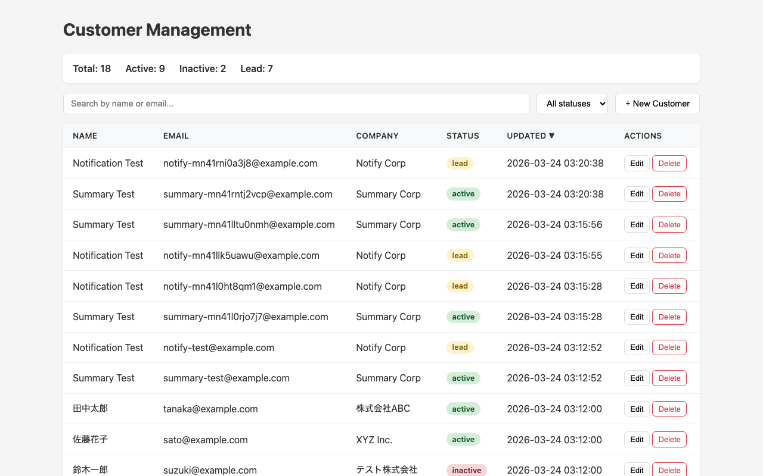The width and height of the screenshot is (763, 476).
Task: Focus the search by name or email field
Action: click(x=296, y=104)
